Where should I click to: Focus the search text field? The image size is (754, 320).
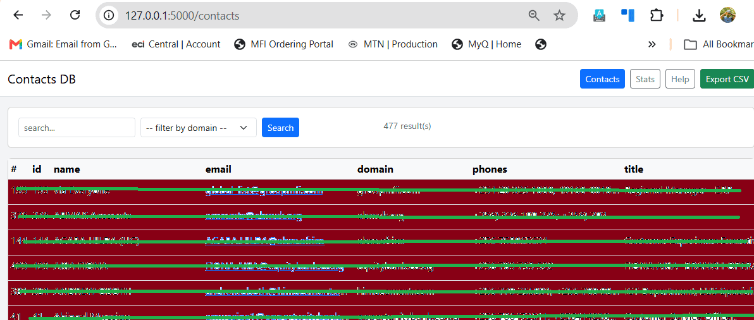pyautogui.click(x=77, y=128)
